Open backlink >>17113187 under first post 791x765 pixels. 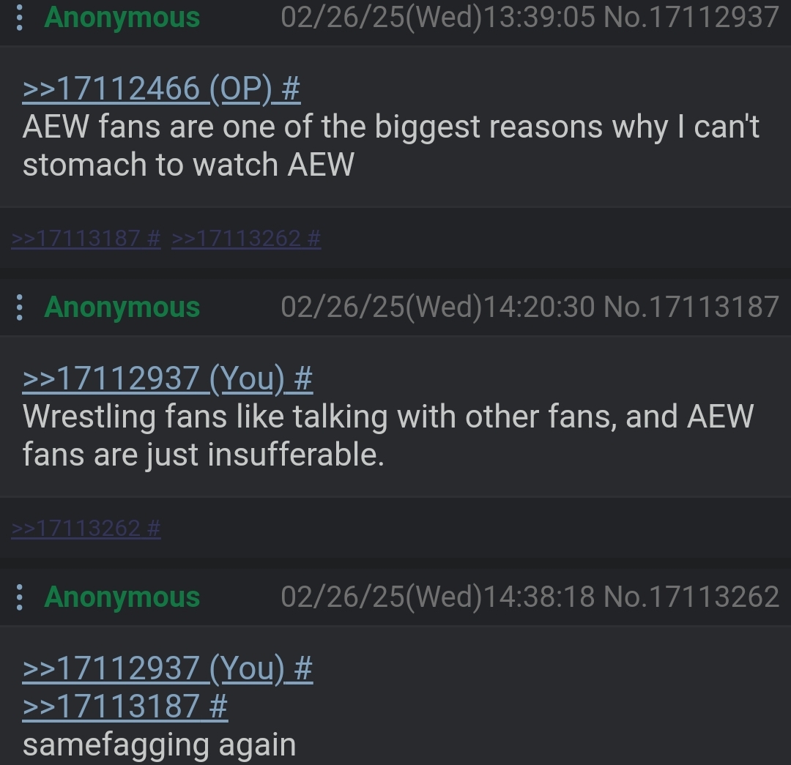pos(86,238)
